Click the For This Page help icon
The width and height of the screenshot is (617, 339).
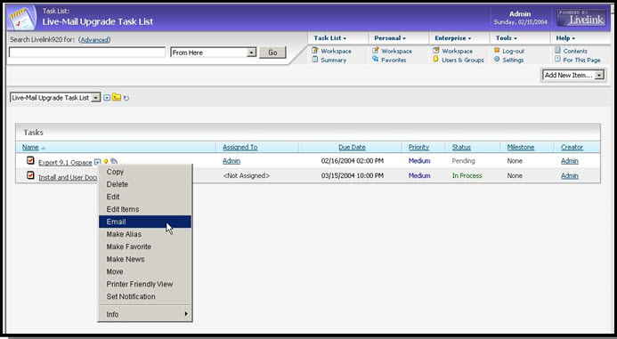pyautogui.click(x=557, y=60)
